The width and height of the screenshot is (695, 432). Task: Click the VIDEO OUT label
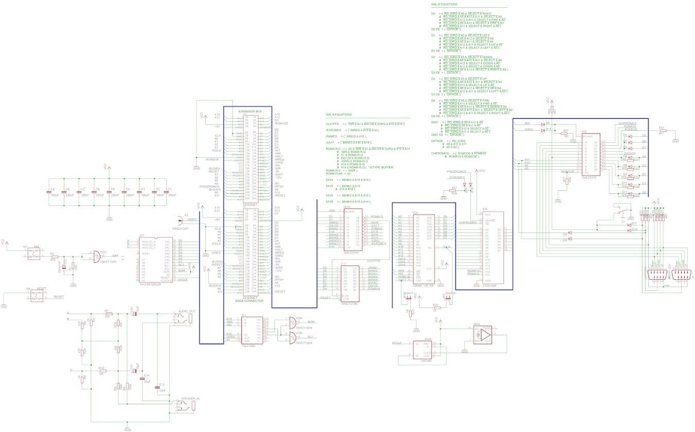point(181,228)
